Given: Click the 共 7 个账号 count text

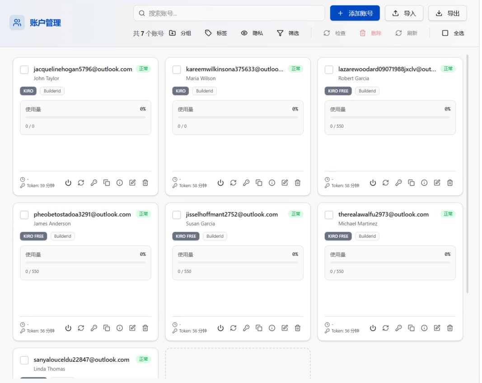Looking at the screenshot, I should [148, 33].
